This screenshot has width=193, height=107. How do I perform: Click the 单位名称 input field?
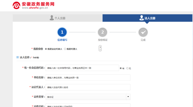pos(88,78)
